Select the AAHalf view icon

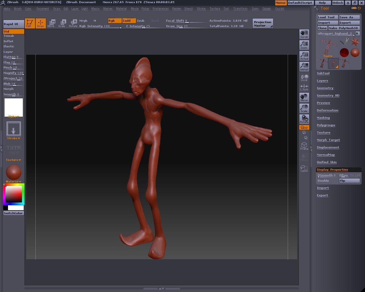pyautogui.click(x=304, y=66)
